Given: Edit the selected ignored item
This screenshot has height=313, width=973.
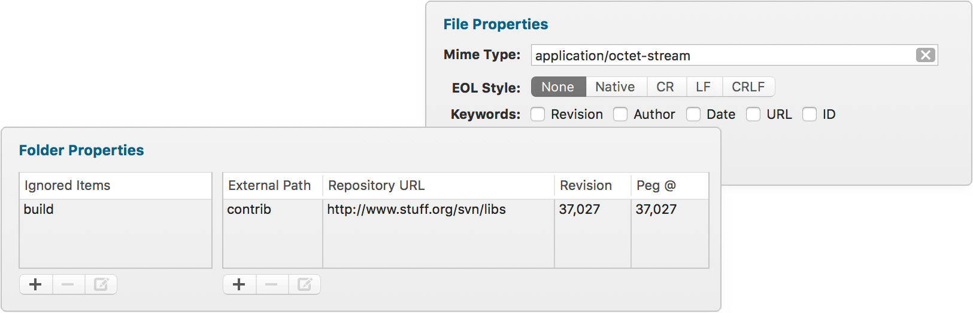Looking at the screenshot, I should 101,284.
